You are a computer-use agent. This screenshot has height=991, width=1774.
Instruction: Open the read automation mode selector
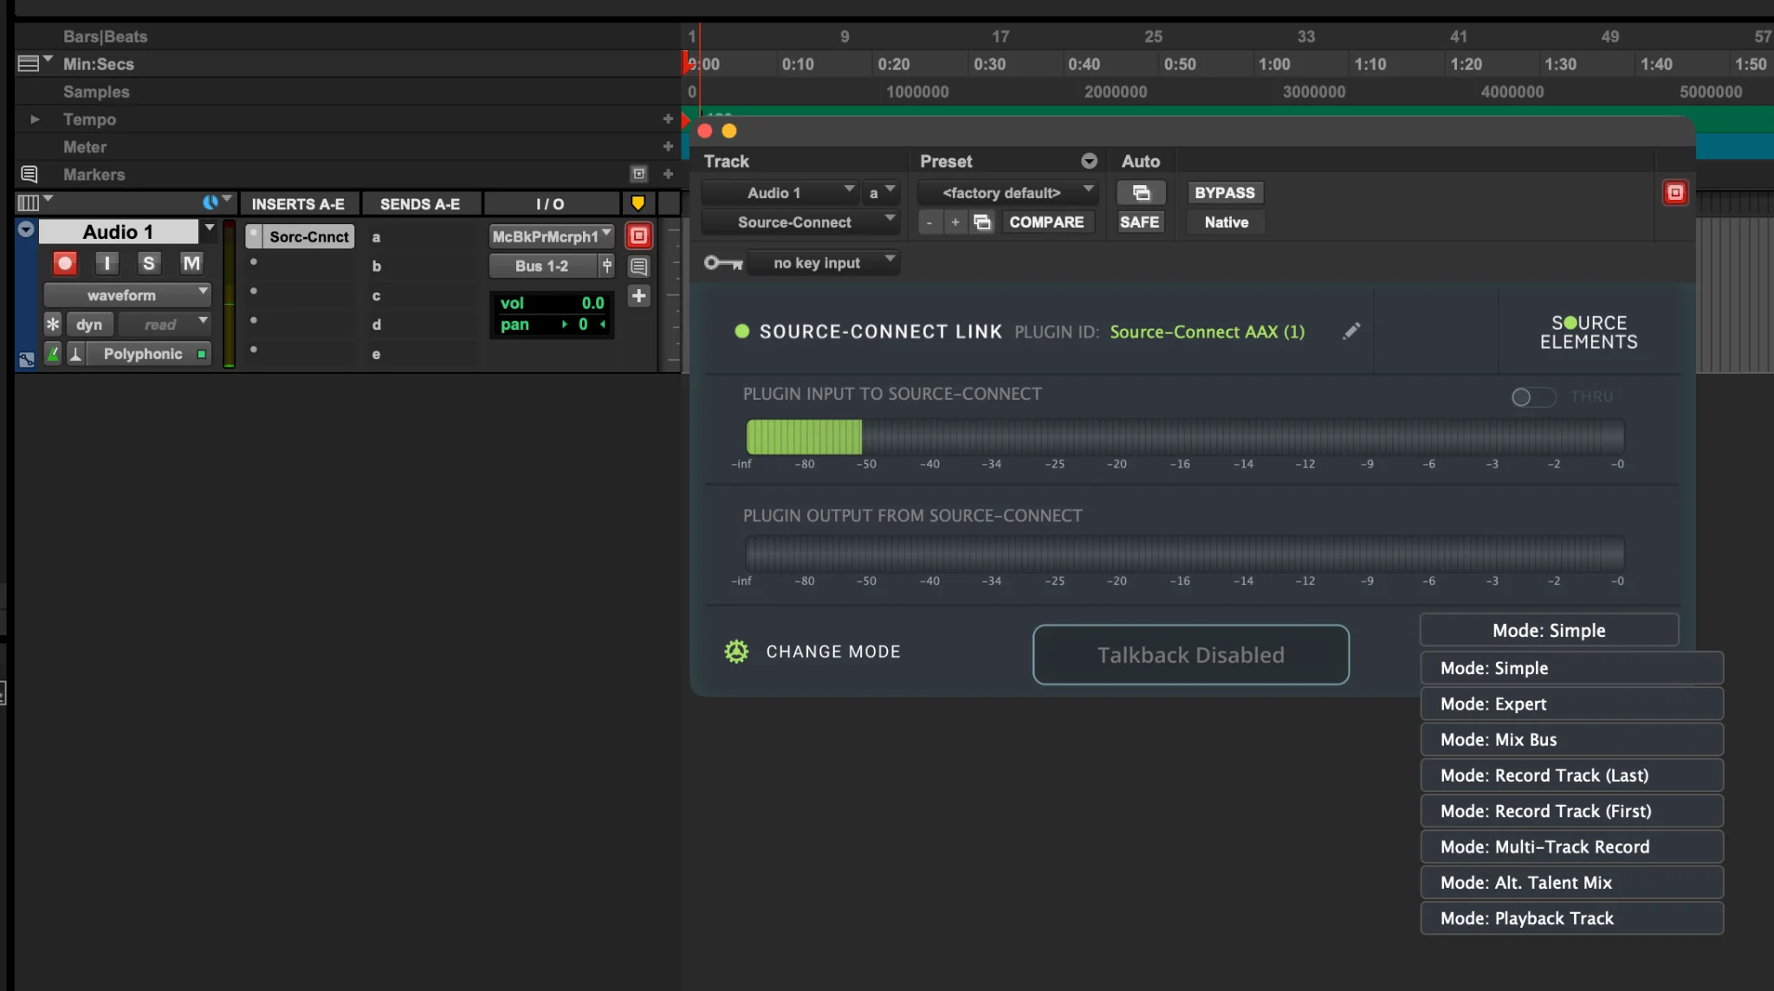pyautogui.click(x=165, y=325)
